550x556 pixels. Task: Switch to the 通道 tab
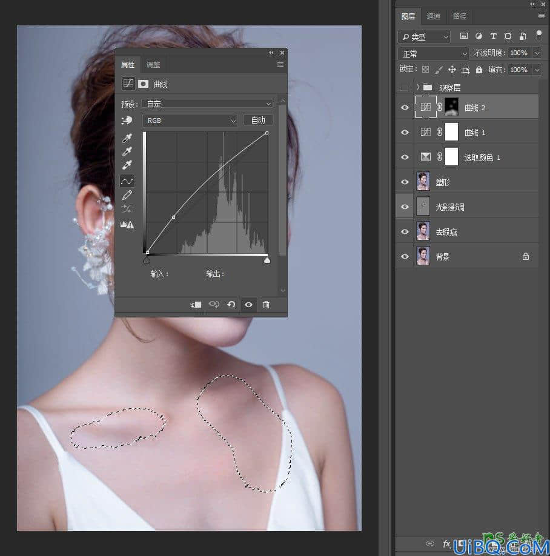pyautogui.click(x=433, y=16)
